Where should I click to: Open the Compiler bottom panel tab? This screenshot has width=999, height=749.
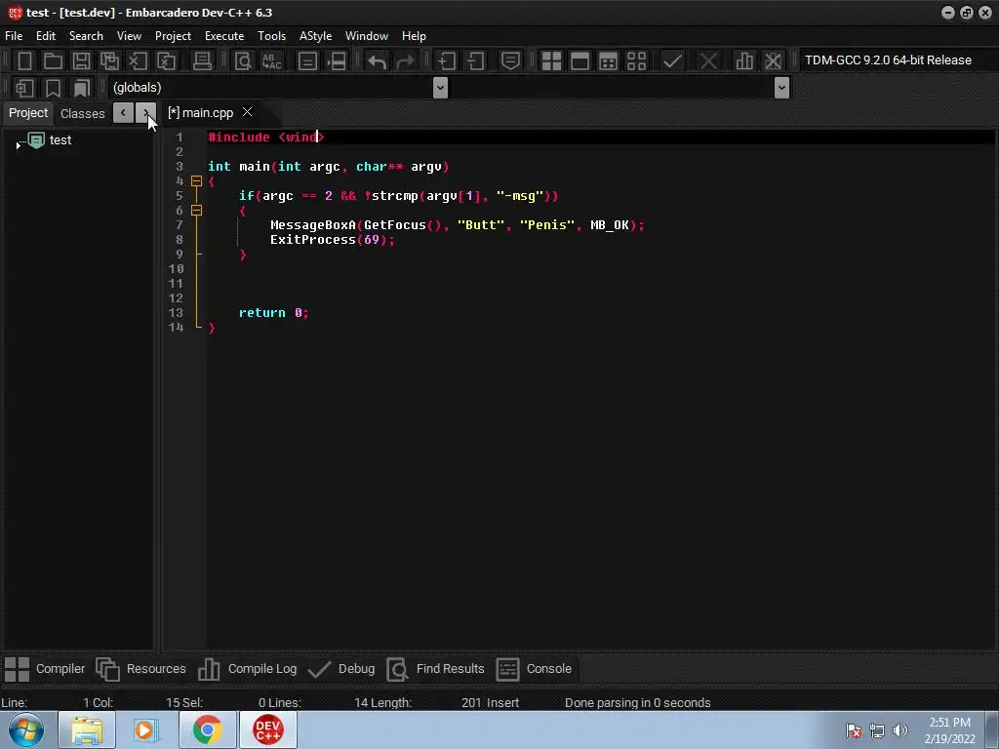pos(45,669)
